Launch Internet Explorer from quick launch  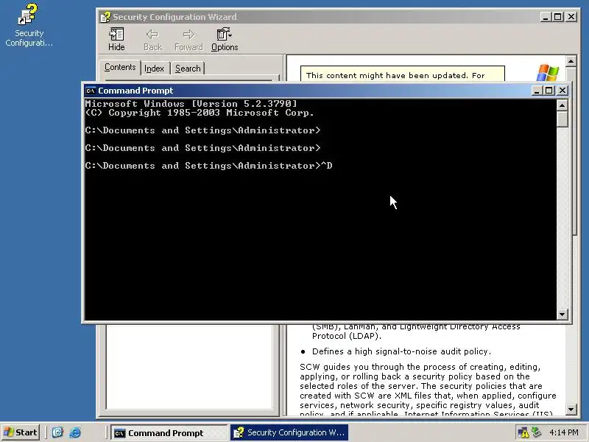[x=75, y=432]
